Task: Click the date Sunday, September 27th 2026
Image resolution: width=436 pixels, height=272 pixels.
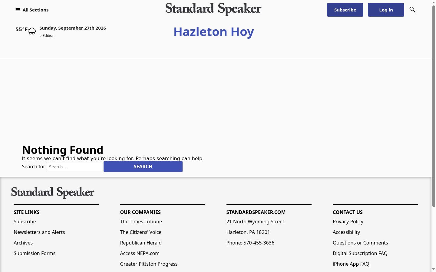Action: (73, 28)
